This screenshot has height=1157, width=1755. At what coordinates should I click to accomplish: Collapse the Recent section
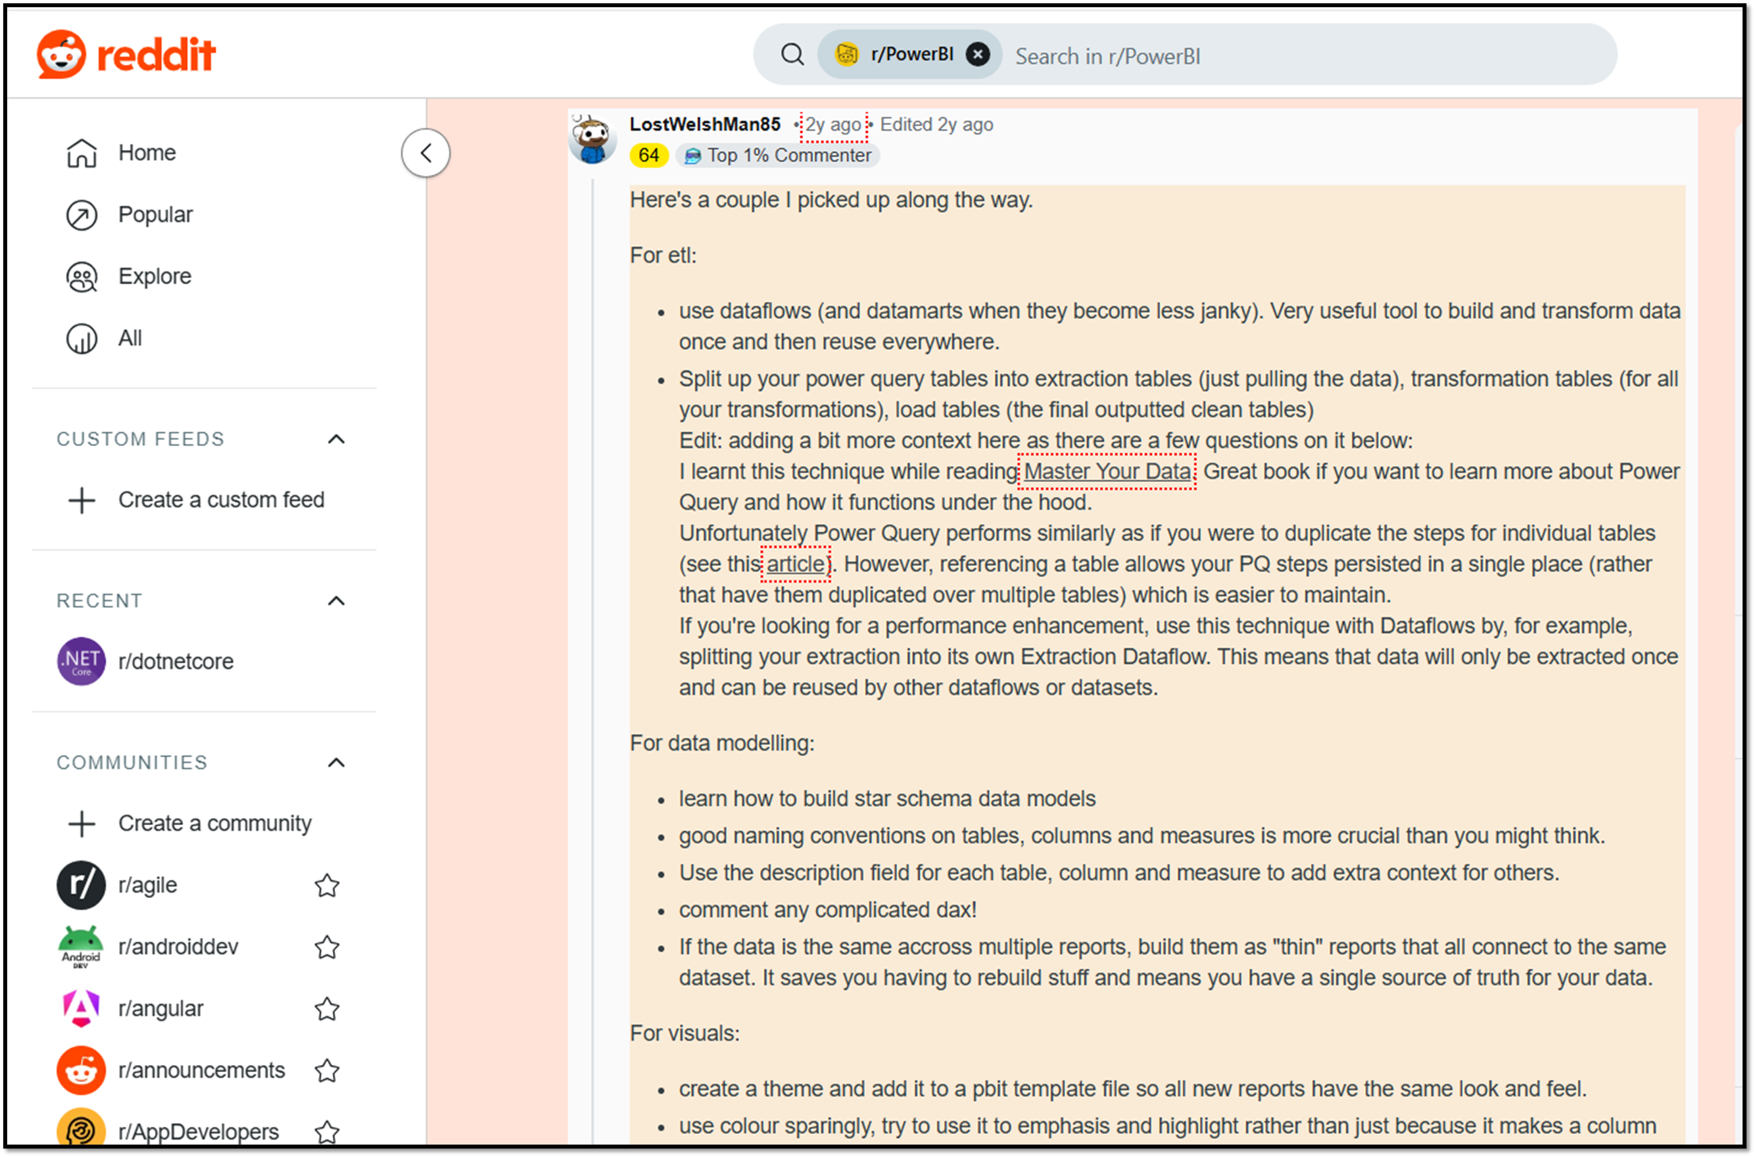tap(336, 601)
